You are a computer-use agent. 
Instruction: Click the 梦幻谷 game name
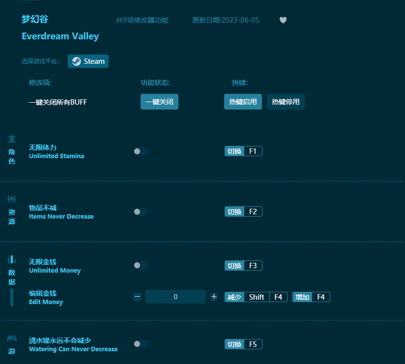point(35,19)
